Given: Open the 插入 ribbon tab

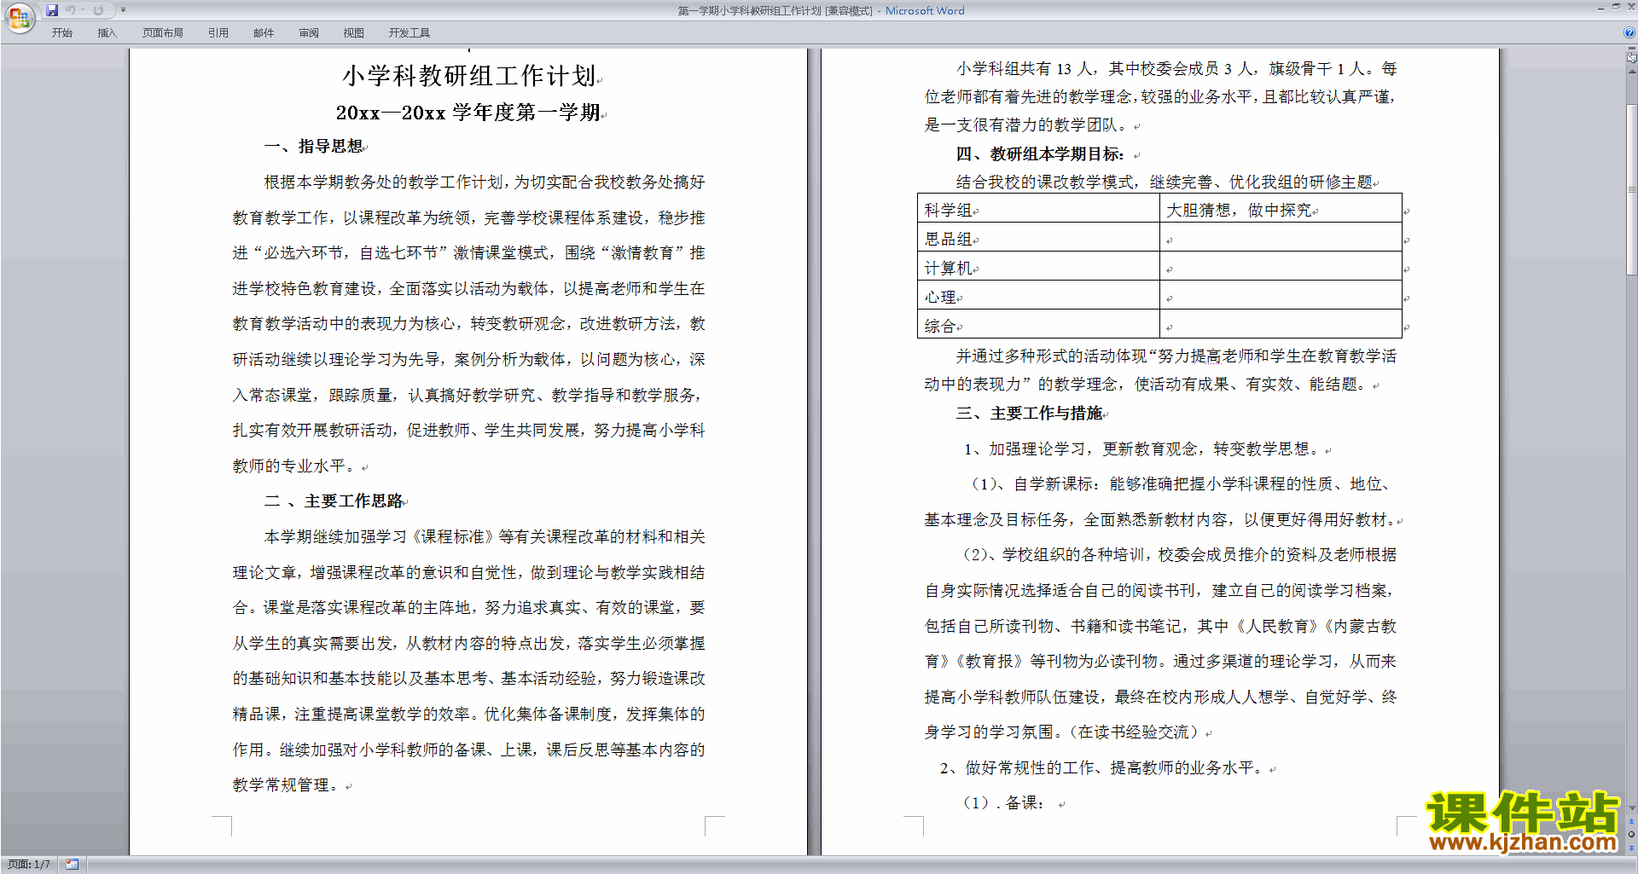Looking at the screenshot, I should coord(107,32).
